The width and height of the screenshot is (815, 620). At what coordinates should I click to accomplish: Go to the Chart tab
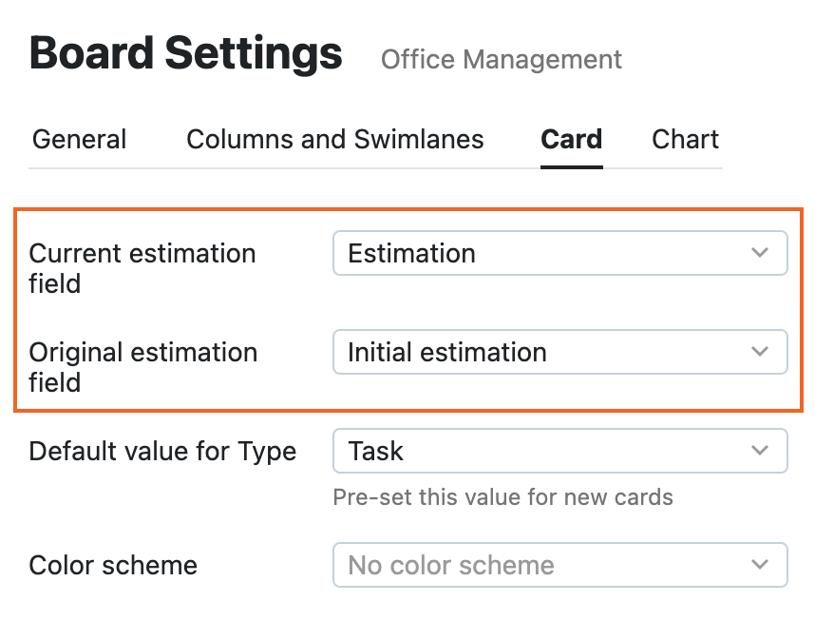click(x=685, y=140)
